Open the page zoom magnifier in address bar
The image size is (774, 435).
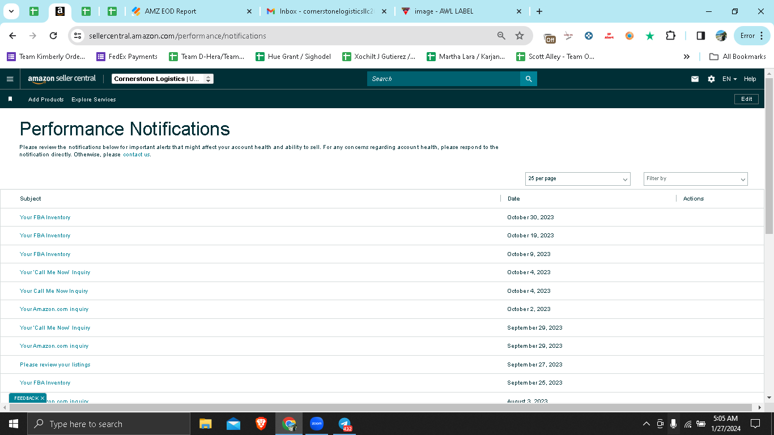[501, 36]
